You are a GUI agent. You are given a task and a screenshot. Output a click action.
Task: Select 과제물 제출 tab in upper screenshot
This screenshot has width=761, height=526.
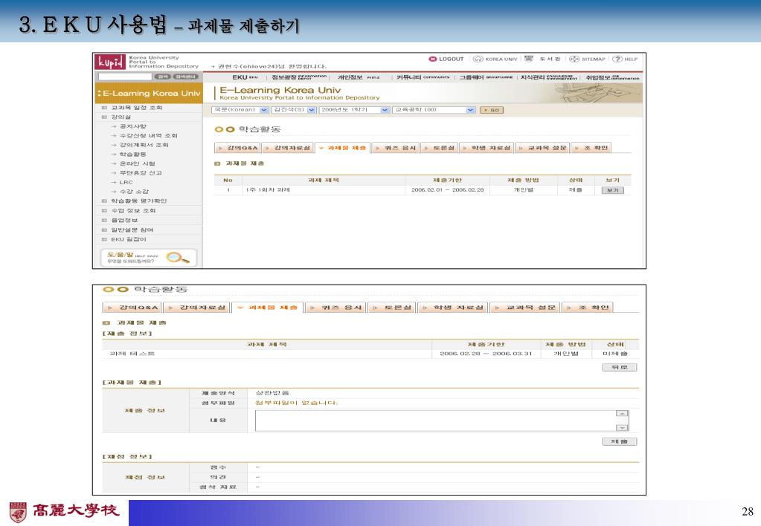[343, 148]
